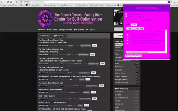Expand the My Discussions dropdown
Viewport: 178px width, 111px height.
click(x=59, y=36)
